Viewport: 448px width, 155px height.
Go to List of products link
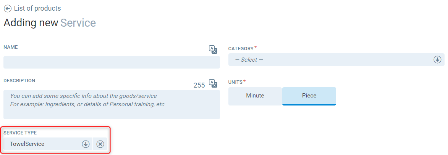coord(37,8)
